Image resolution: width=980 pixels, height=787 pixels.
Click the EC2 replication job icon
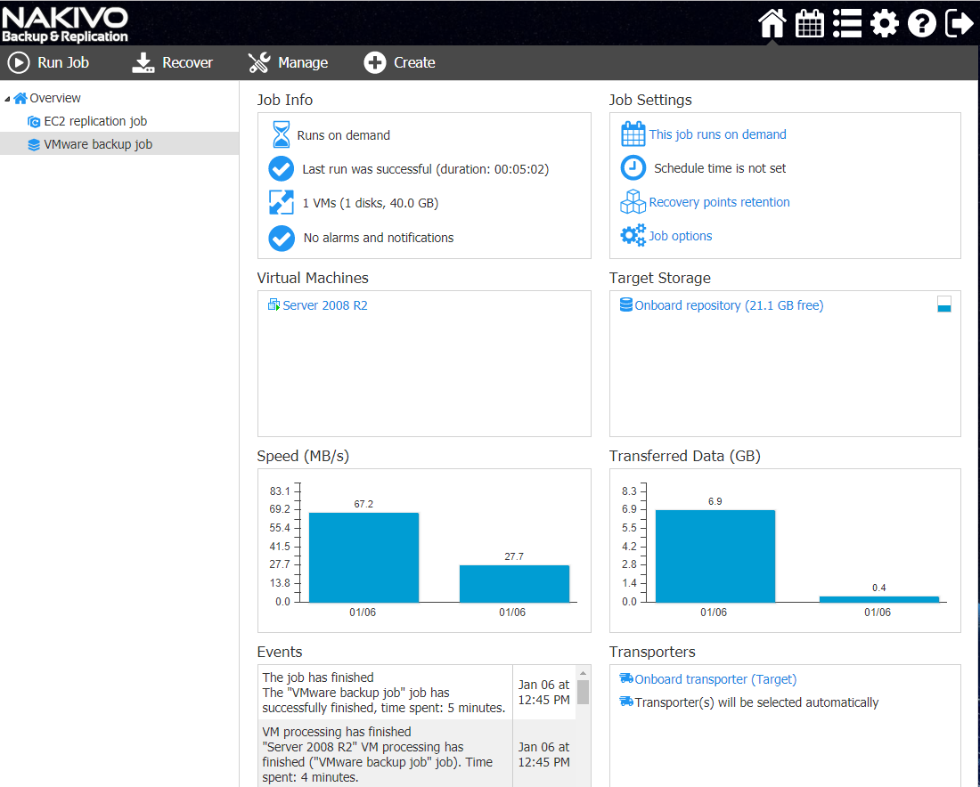[34, 121]
